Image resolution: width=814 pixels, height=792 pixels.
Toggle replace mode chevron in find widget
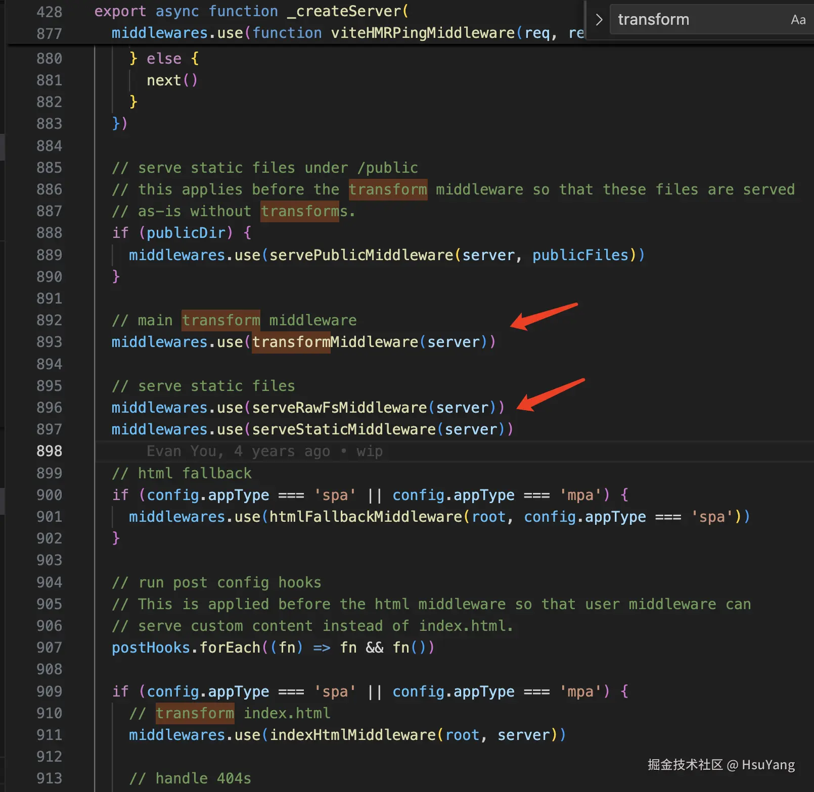599,20
